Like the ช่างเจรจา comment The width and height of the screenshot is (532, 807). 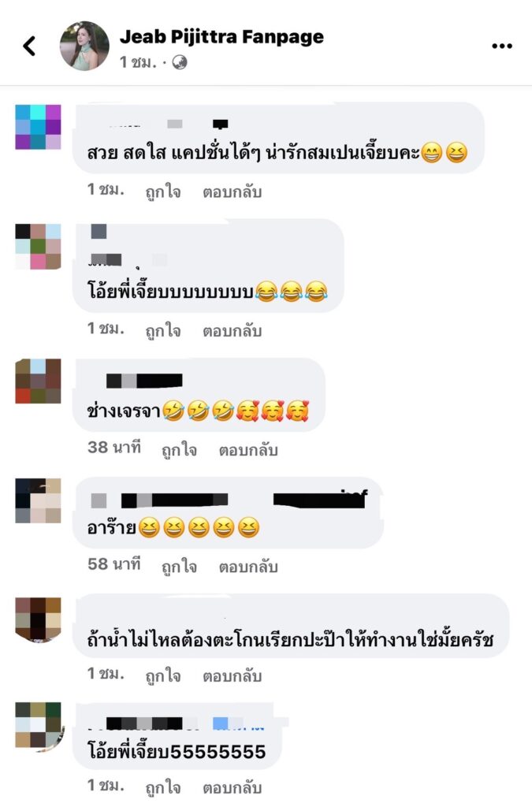pyautogui.click(x=179, y=449)
